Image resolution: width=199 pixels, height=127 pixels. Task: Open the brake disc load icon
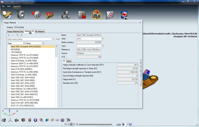[36, 15]
